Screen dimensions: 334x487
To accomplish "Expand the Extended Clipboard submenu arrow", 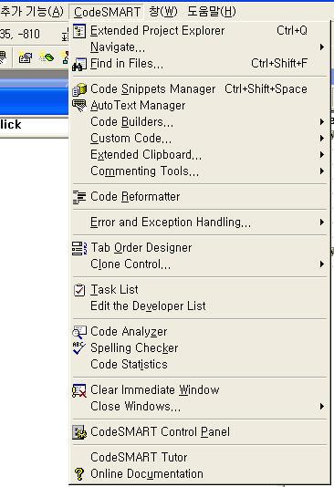I will point(322,155).
